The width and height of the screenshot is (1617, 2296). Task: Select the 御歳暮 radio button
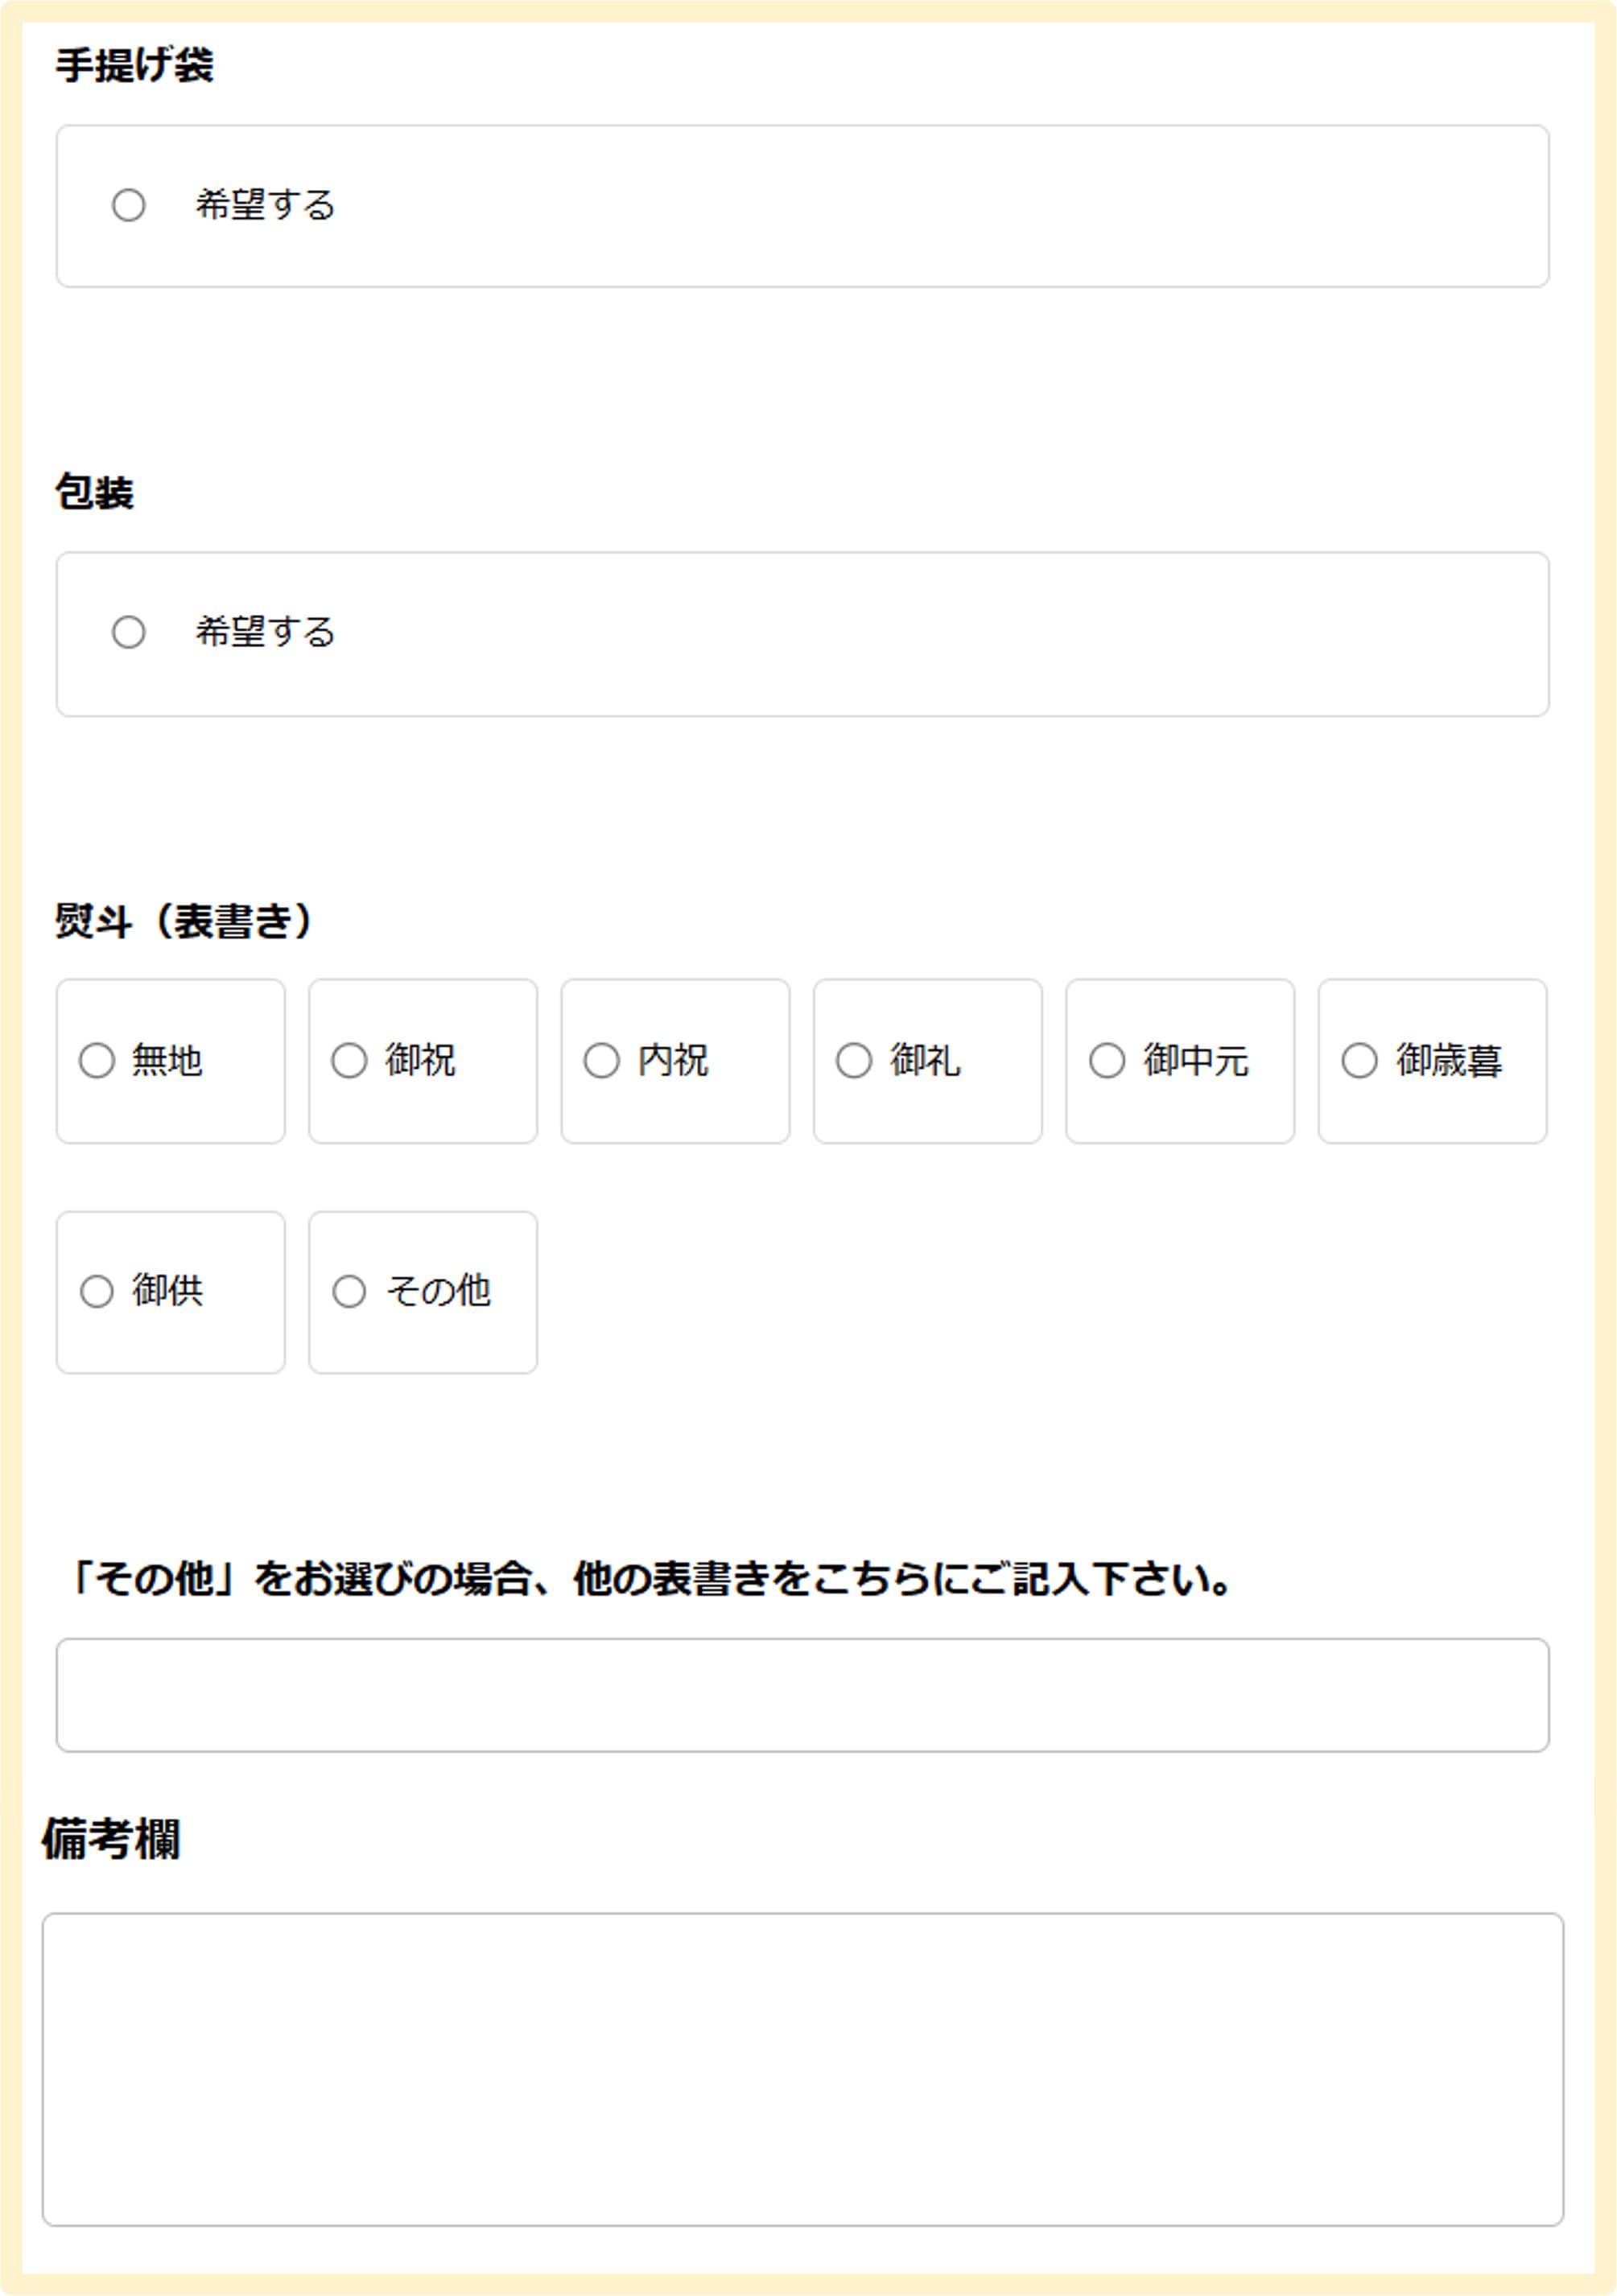pyautogui.click(x=1359, y=1061)
